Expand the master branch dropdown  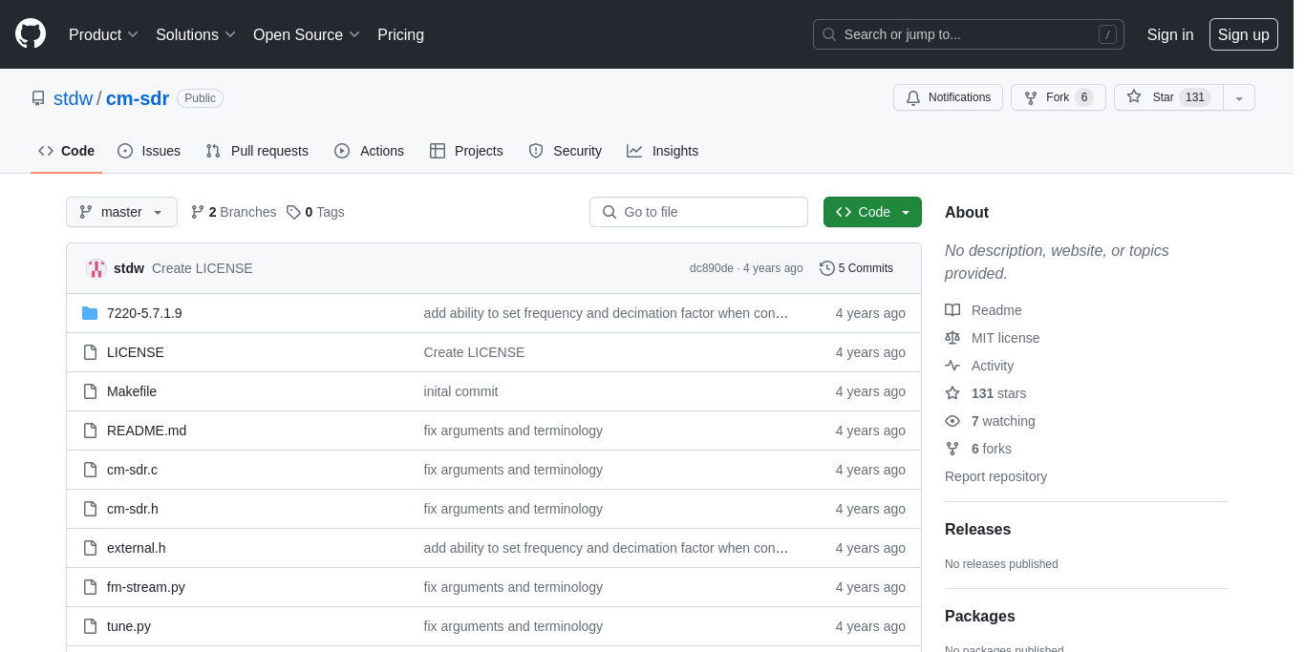coord(121,212)
